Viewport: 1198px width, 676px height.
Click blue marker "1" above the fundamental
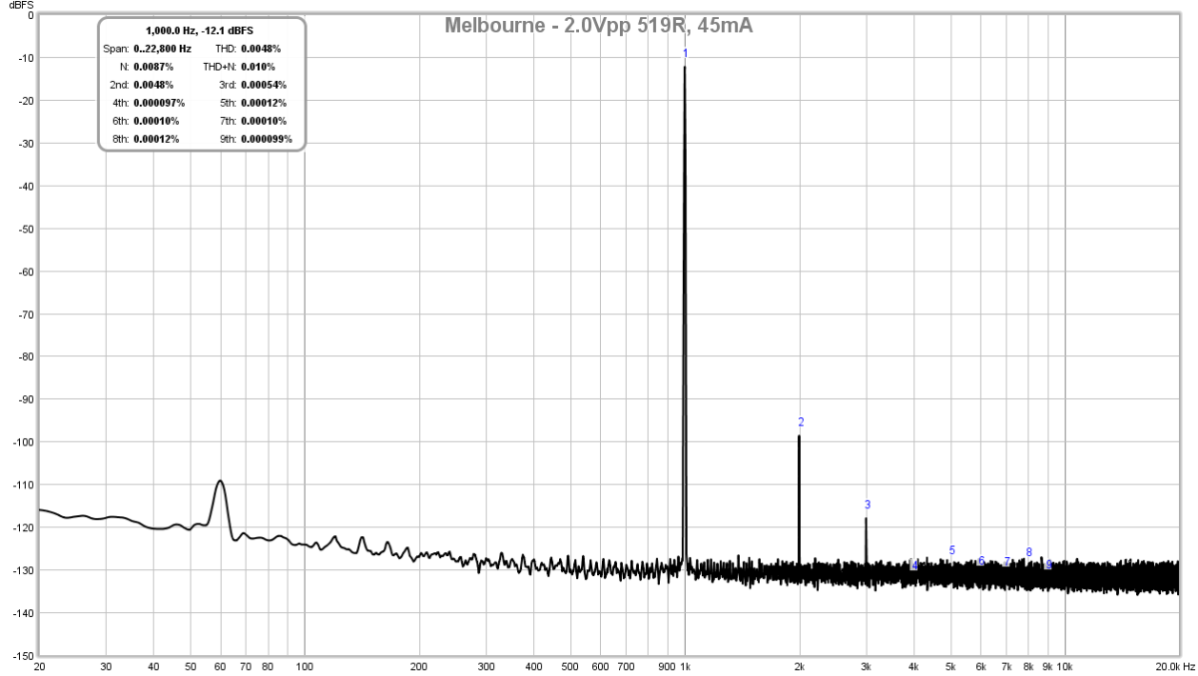coord(685,53)
